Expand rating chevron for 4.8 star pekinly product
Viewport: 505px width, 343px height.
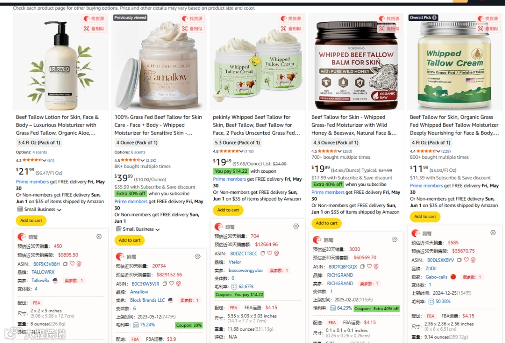coord(241,151)
